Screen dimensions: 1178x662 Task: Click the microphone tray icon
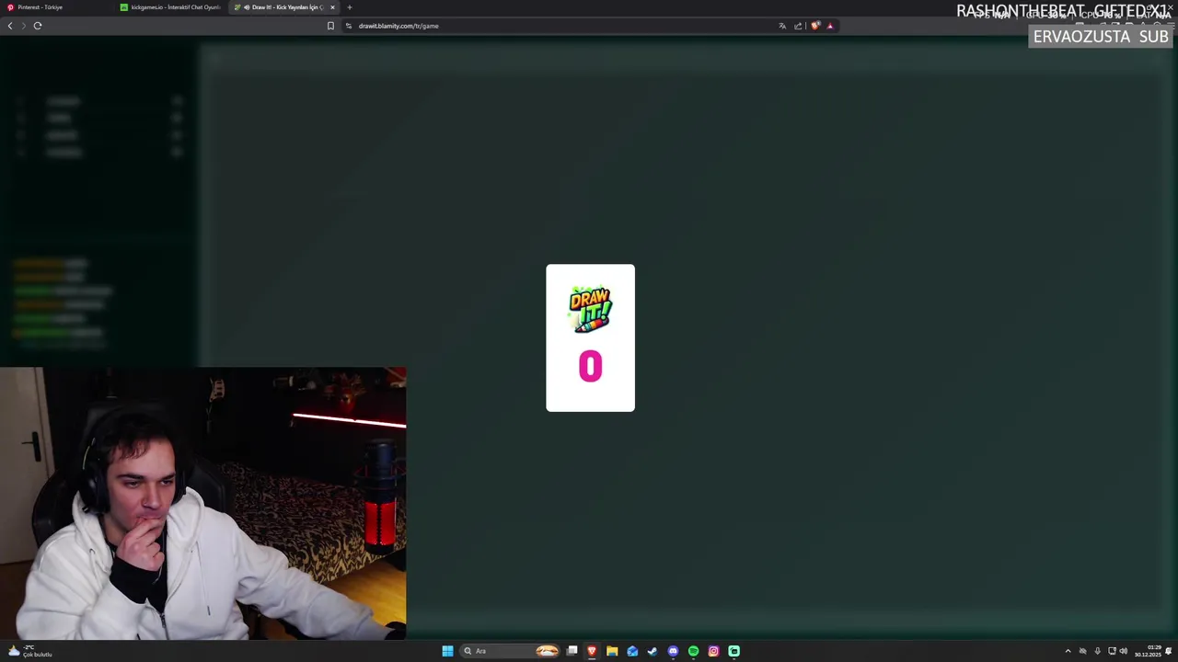click(x=1097, y=651)
